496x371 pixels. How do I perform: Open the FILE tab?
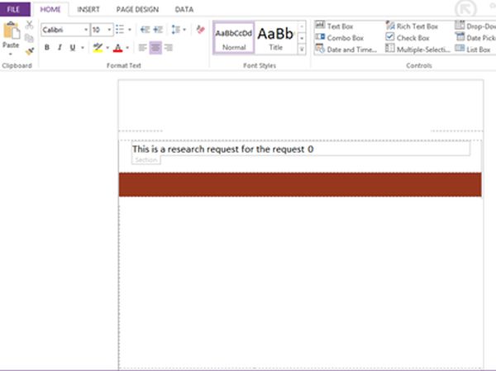click(x=13, y=9)
